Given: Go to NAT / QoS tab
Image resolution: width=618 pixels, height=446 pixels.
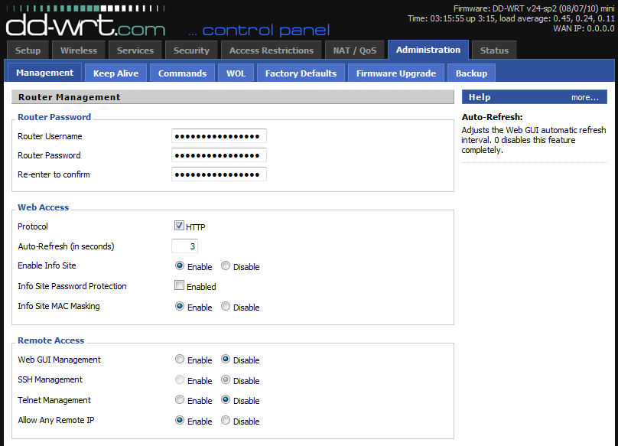Looking at the screenshot, I should point(355,50).
